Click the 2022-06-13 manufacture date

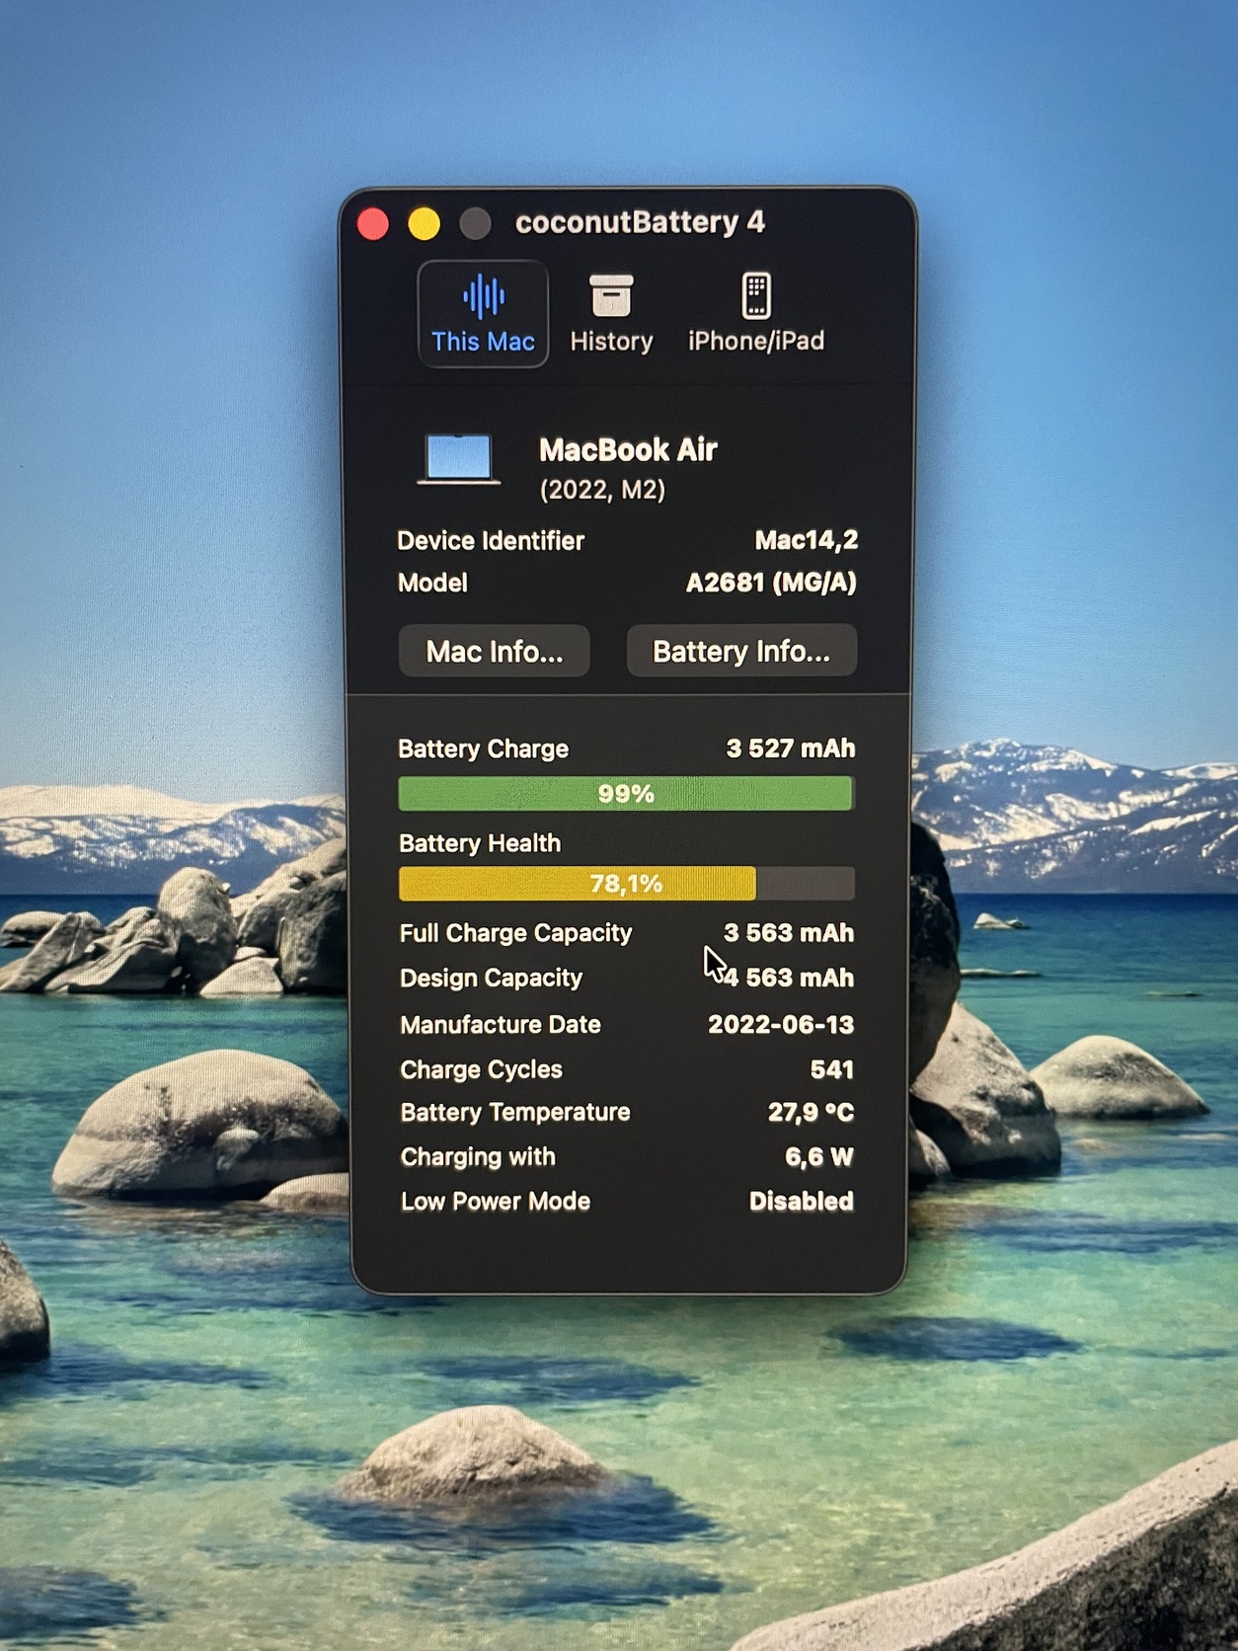(x=781, y=1025)
